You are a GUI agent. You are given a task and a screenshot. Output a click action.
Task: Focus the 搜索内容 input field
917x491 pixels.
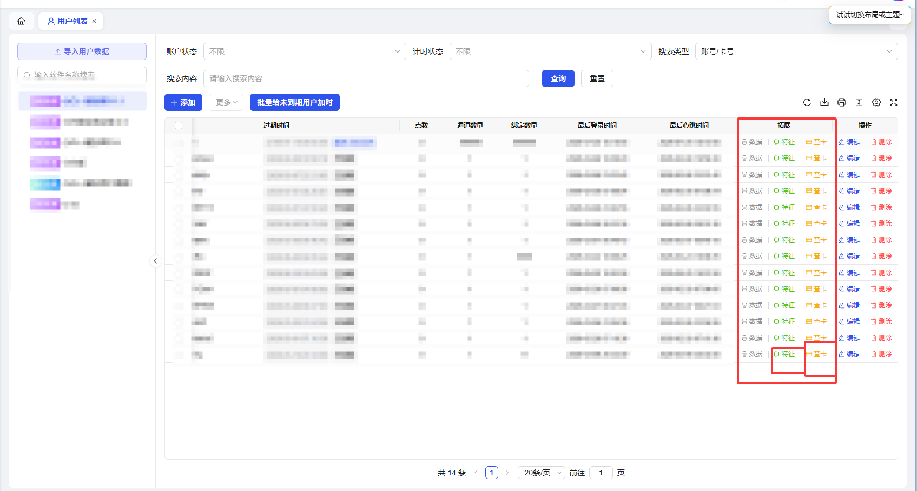point(366,78)
